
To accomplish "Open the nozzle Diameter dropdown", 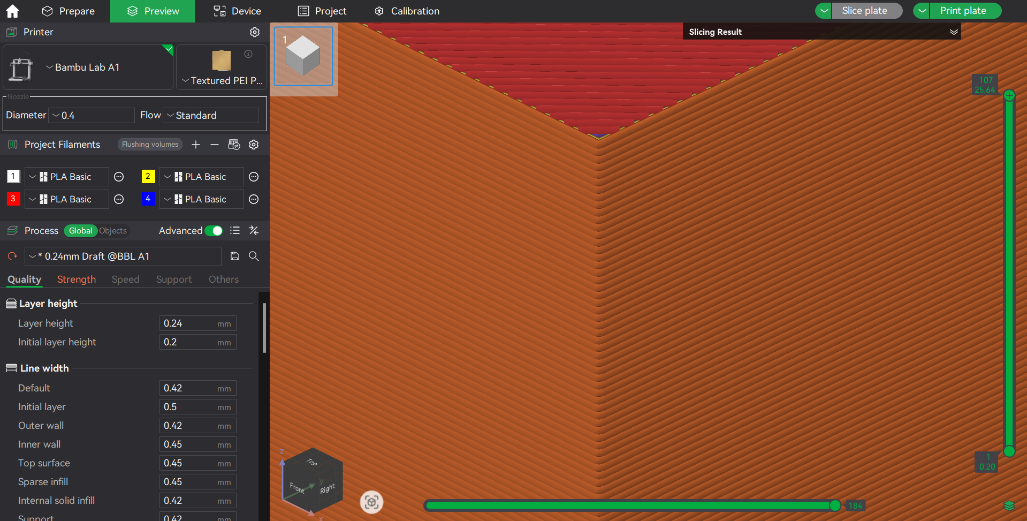I will click(x=92, y=116).
